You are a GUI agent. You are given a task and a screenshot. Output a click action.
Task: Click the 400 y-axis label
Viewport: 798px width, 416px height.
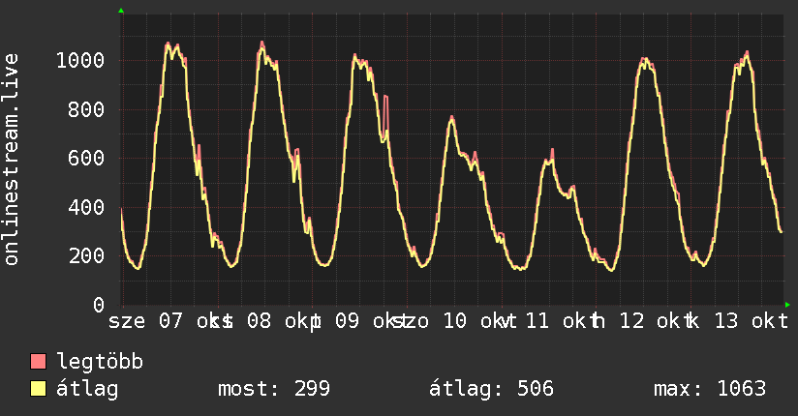86,207
